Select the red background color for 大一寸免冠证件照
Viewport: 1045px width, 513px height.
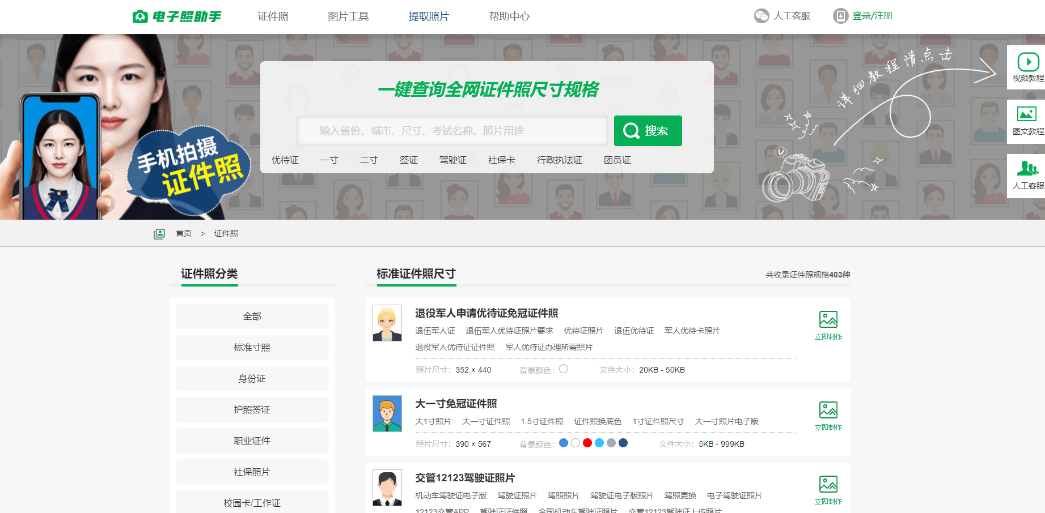[x=587, y=443]
